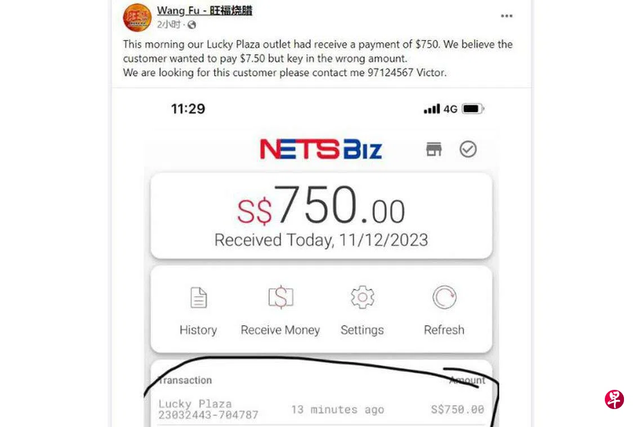Image resolution: width=642 pixels, height=427 pixels.
Task: Open the three-dot post options menu
Action: click(x=506, y=16)
